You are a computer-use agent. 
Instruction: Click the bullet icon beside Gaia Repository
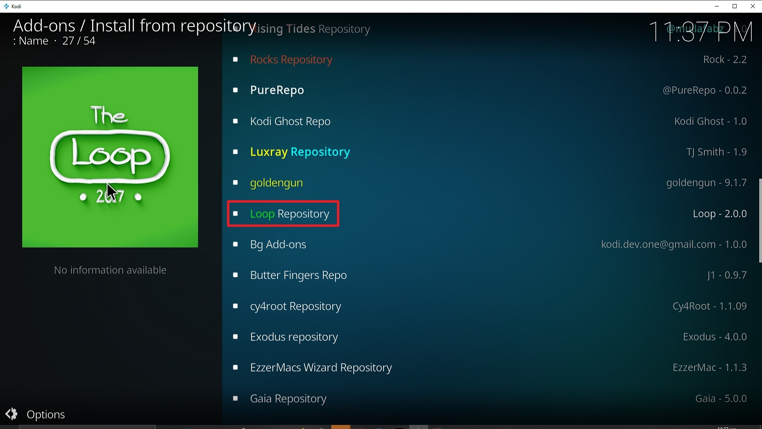235,398
